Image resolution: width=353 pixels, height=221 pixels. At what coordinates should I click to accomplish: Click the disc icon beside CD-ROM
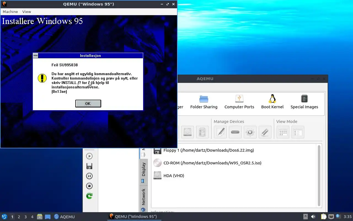click(157, 163)
